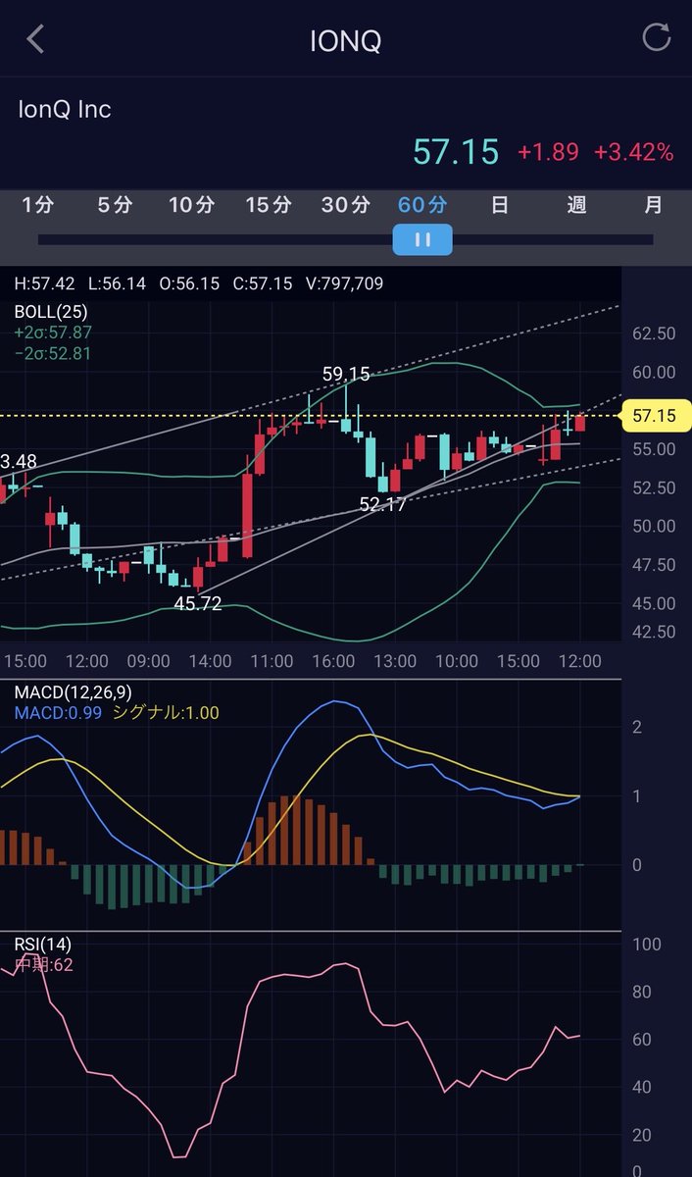Click the large 57.15 last price
The width and height of the screenshot is (692, 1177).
click(x=456, y=152)
